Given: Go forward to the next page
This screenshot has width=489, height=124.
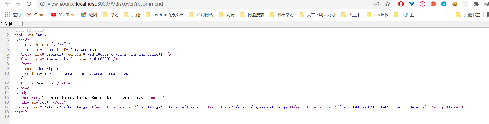Looking at the screenshot, I should click(18, 4).
